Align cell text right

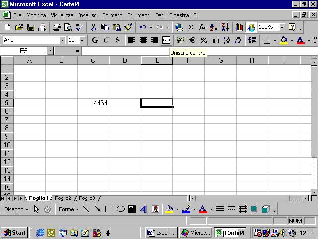tap(155, 40)
